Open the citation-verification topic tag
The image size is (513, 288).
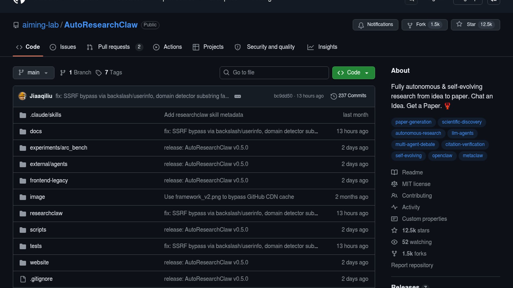click(x=465, y=145)
